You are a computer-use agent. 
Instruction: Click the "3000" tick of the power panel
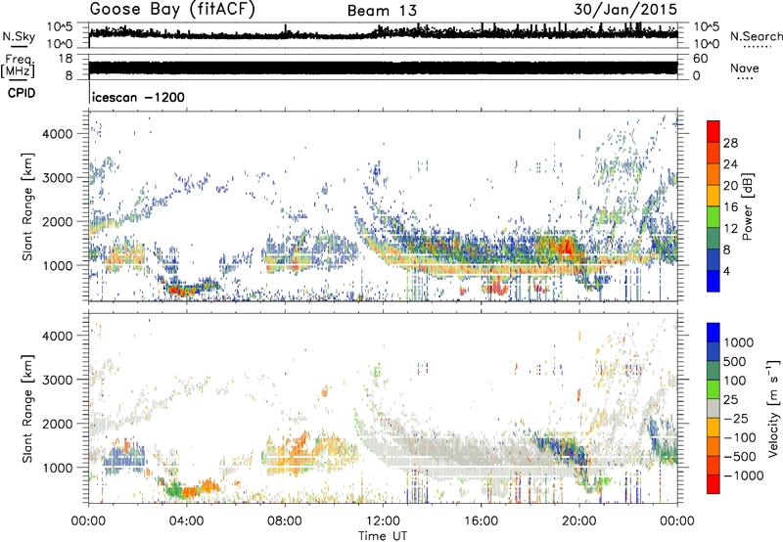point(58,178)
